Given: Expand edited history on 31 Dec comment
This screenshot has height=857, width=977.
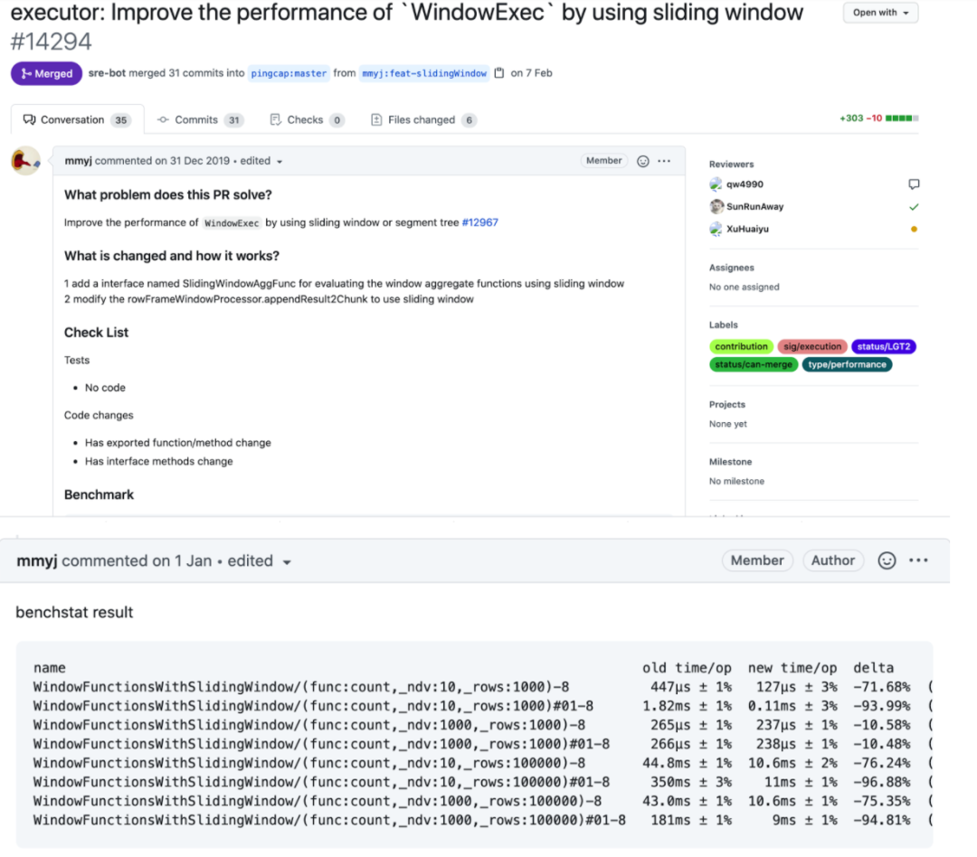Looking at the screenshot, I should coord(279,162).
